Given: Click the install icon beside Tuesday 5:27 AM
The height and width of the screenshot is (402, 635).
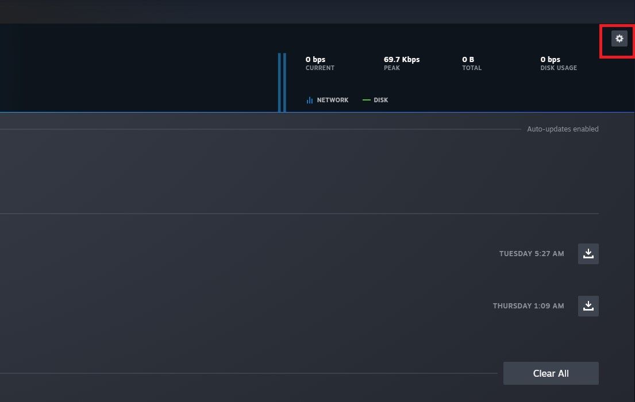Looking at the screenshot, I should tap(588, 253).
